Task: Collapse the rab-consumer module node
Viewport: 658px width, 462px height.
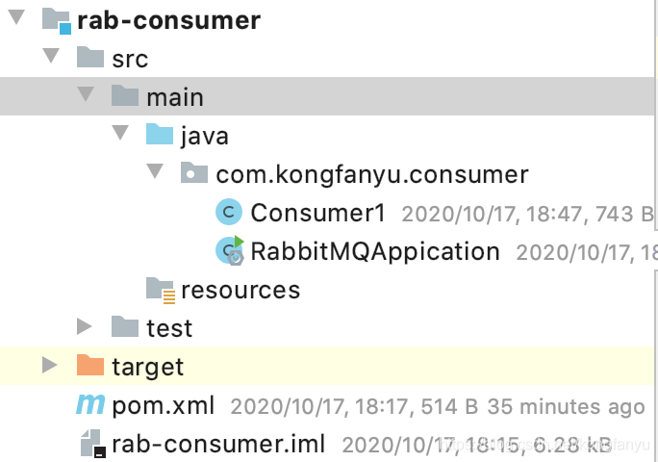Action: 16,19
